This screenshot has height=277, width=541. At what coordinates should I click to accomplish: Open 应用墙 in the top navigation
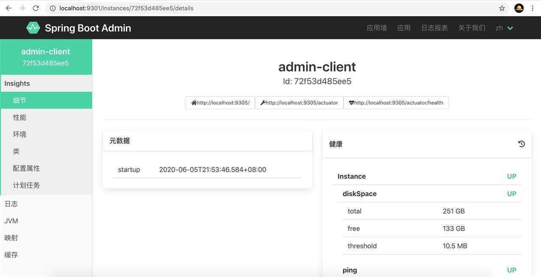[x=377, y=28]
